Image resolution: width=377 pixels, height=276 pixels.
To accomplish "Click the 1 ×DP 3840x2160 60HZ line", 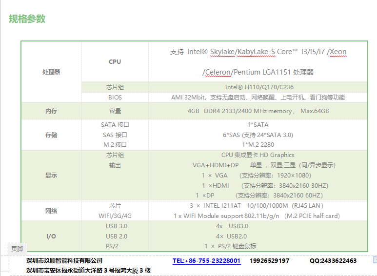I will pyautogui.click(x=259, y=196).
